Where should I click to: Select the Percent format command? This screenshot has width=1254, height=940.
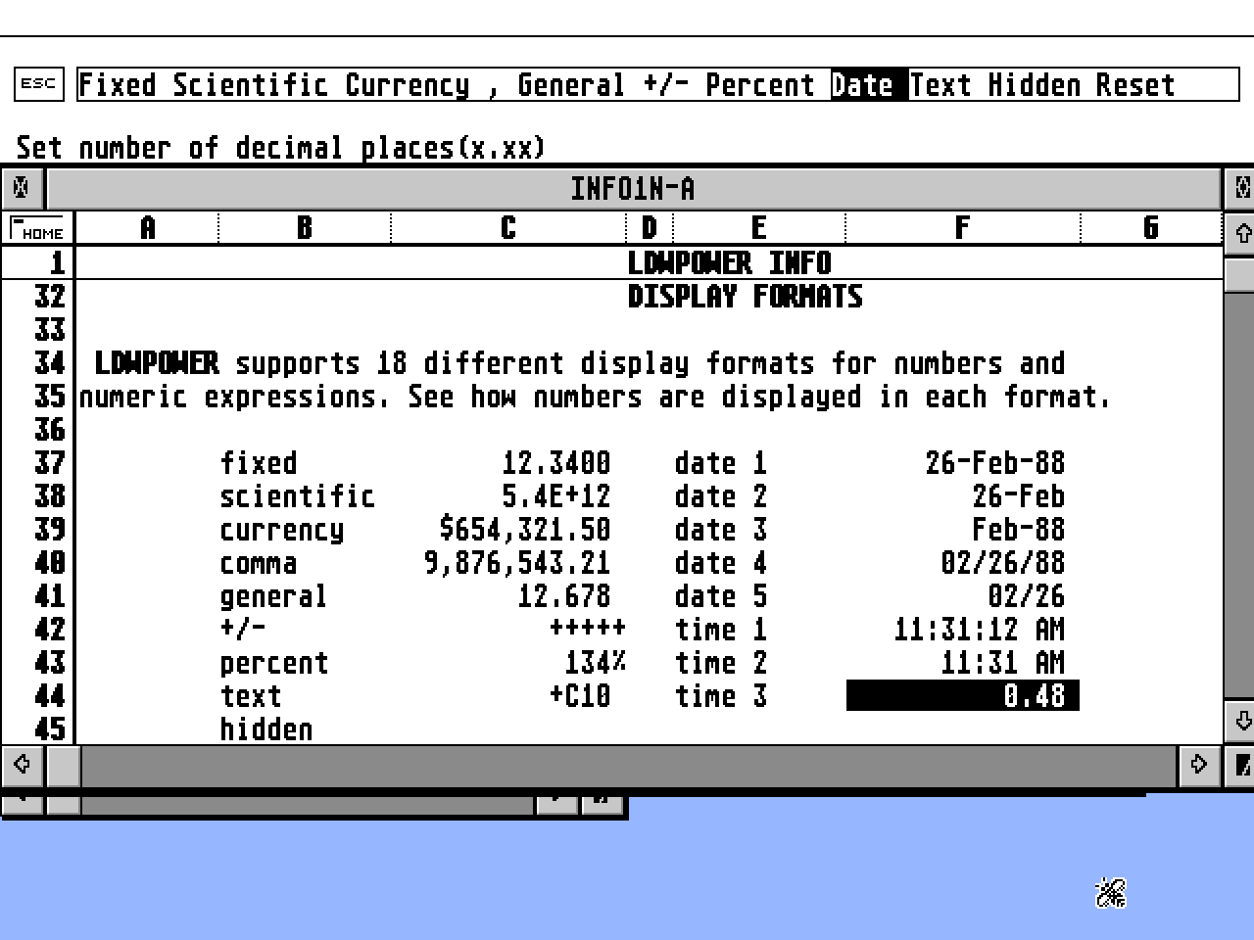coord(761,84)
